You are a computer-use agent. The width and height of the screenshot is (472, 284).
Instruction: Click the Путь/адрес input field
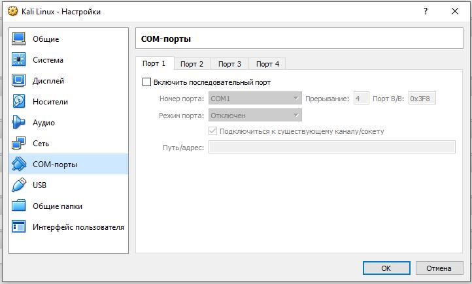tap(332, 147)
